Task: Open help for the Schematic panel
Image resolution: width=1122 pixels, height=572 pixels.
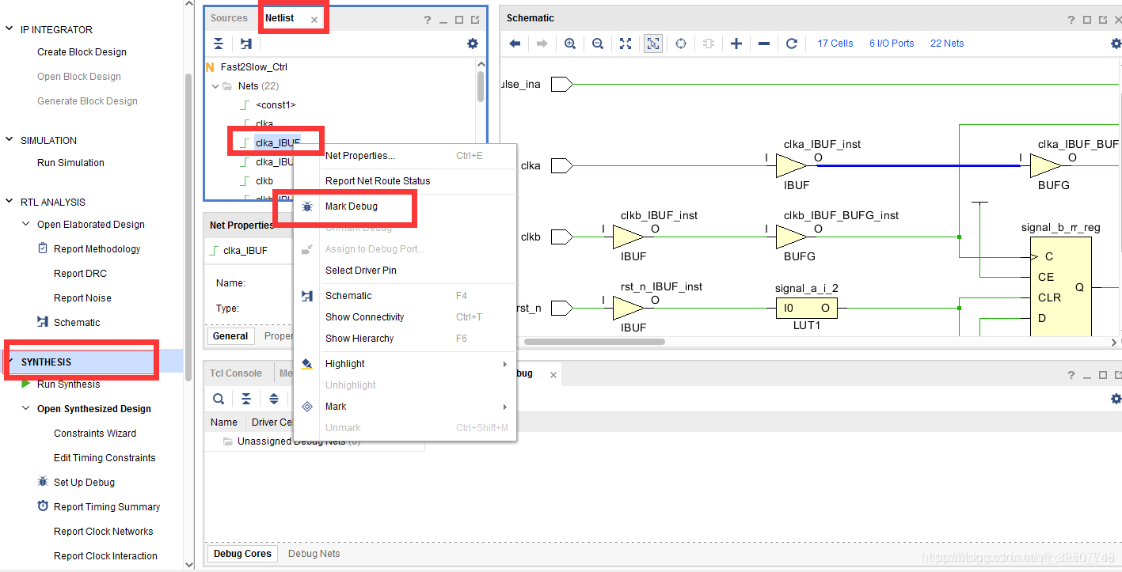Action: (1072, 20)
